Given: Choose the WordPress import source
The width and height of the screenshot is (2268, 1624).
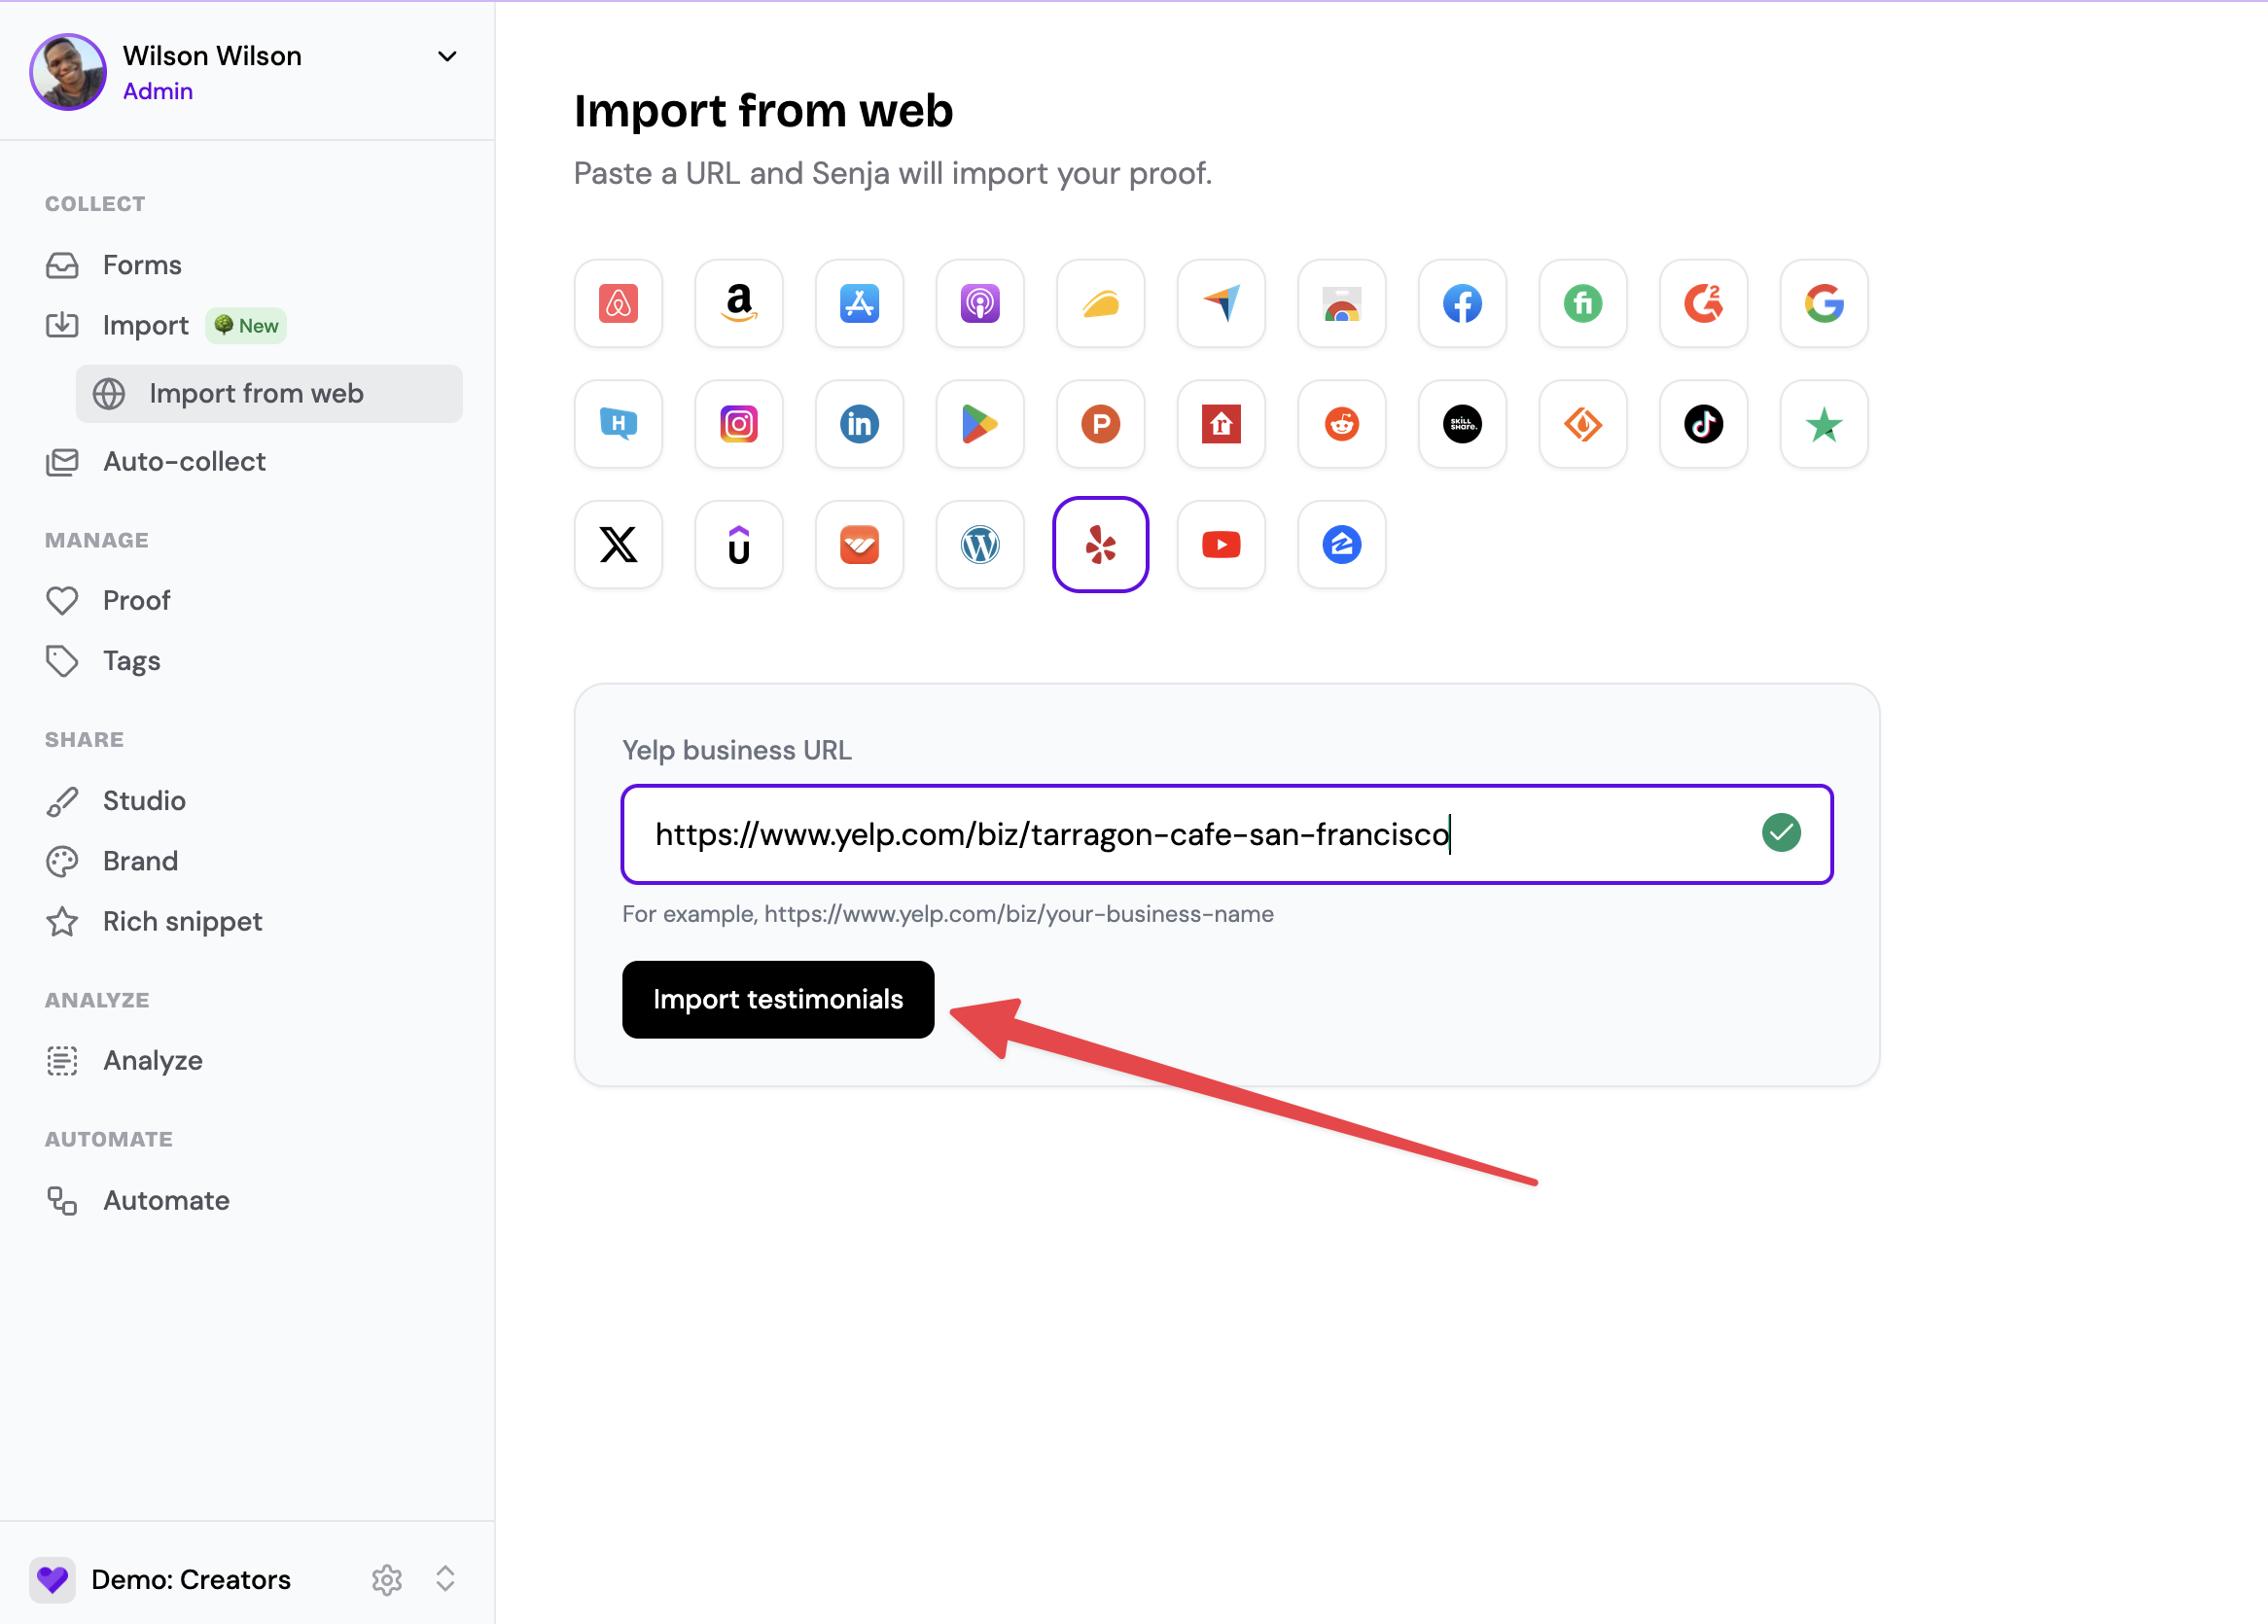Looking at the screenshot, I should coord(980,544).
